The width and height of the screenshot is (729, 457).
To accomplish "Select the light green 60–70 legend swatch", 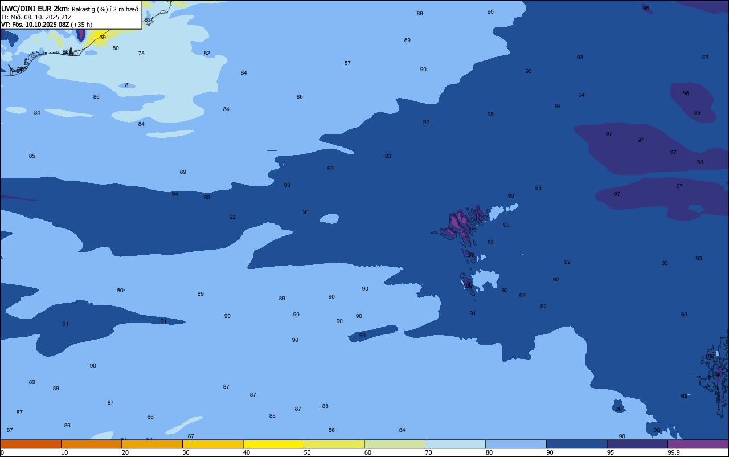I will (395, 444).
